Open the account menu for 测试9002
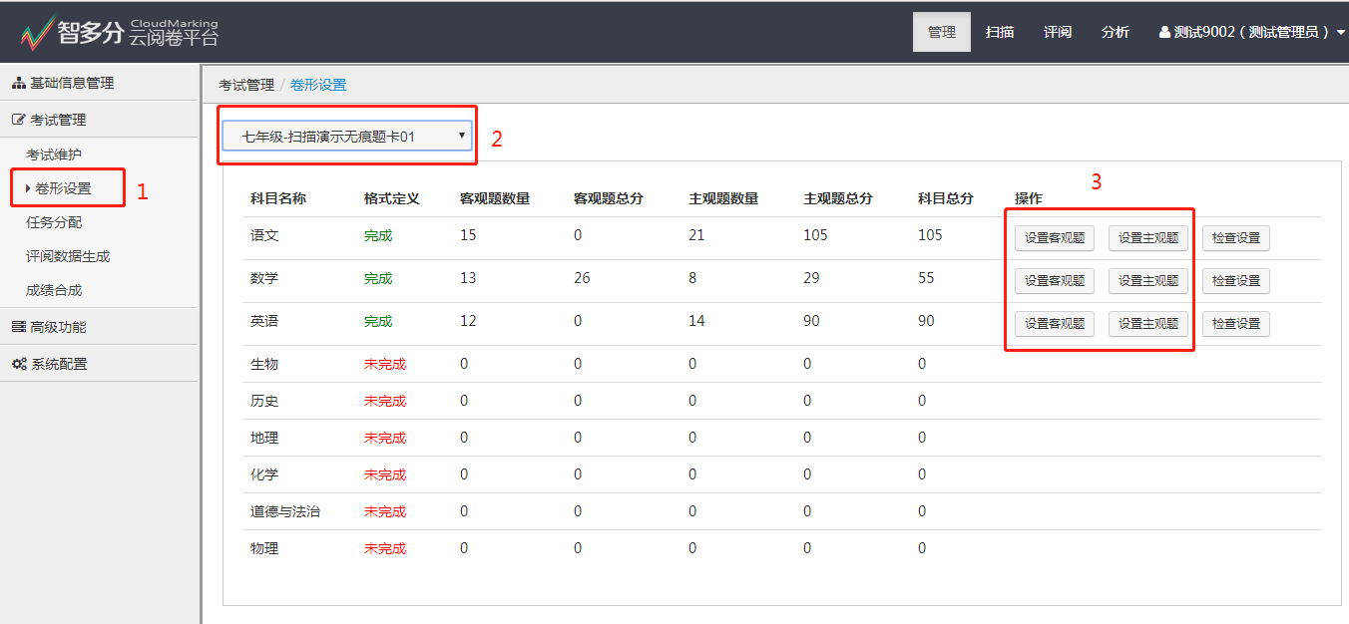 1252,31
